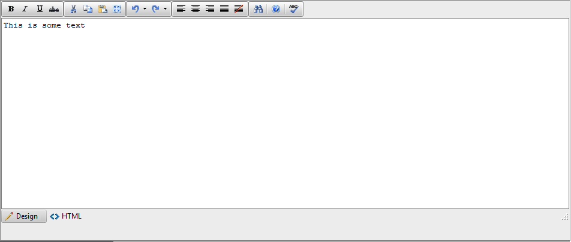Click the Select All icon
This screenshot has width=571, height=242.
point(116,9)
